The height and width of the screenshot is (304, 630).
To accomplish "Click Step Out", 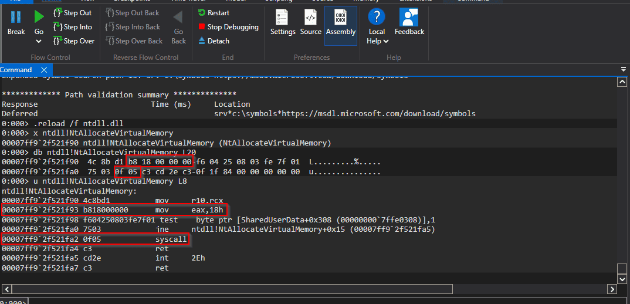I will tap(73, 13).
